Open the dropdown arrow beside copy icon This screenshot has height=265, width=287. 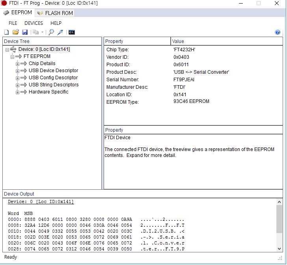(x=42, y=32)
